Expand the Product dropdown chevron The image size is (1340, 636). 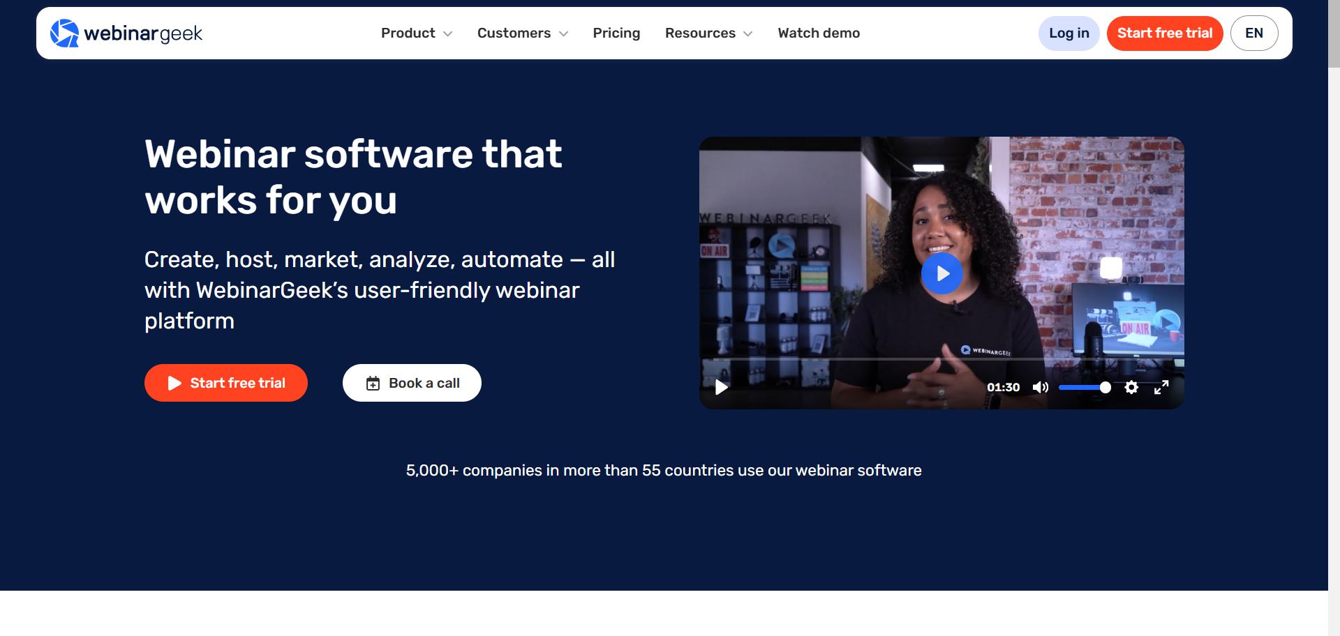[x=447, y=34]
